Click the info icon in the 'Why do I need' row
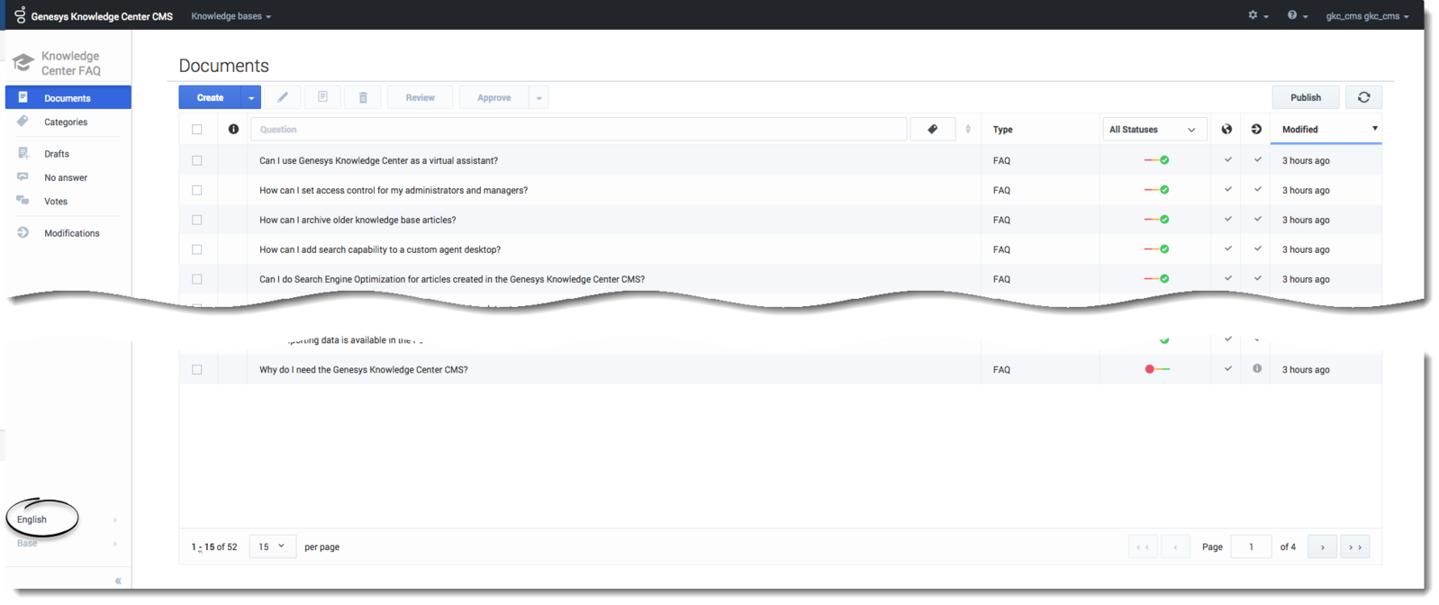 click(1257, 368)
